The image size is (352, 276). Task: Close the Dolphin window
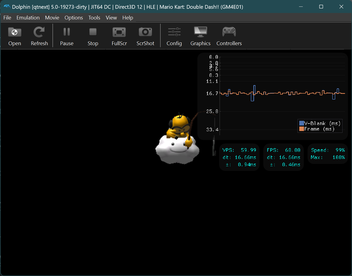click(x=341, y=7)
